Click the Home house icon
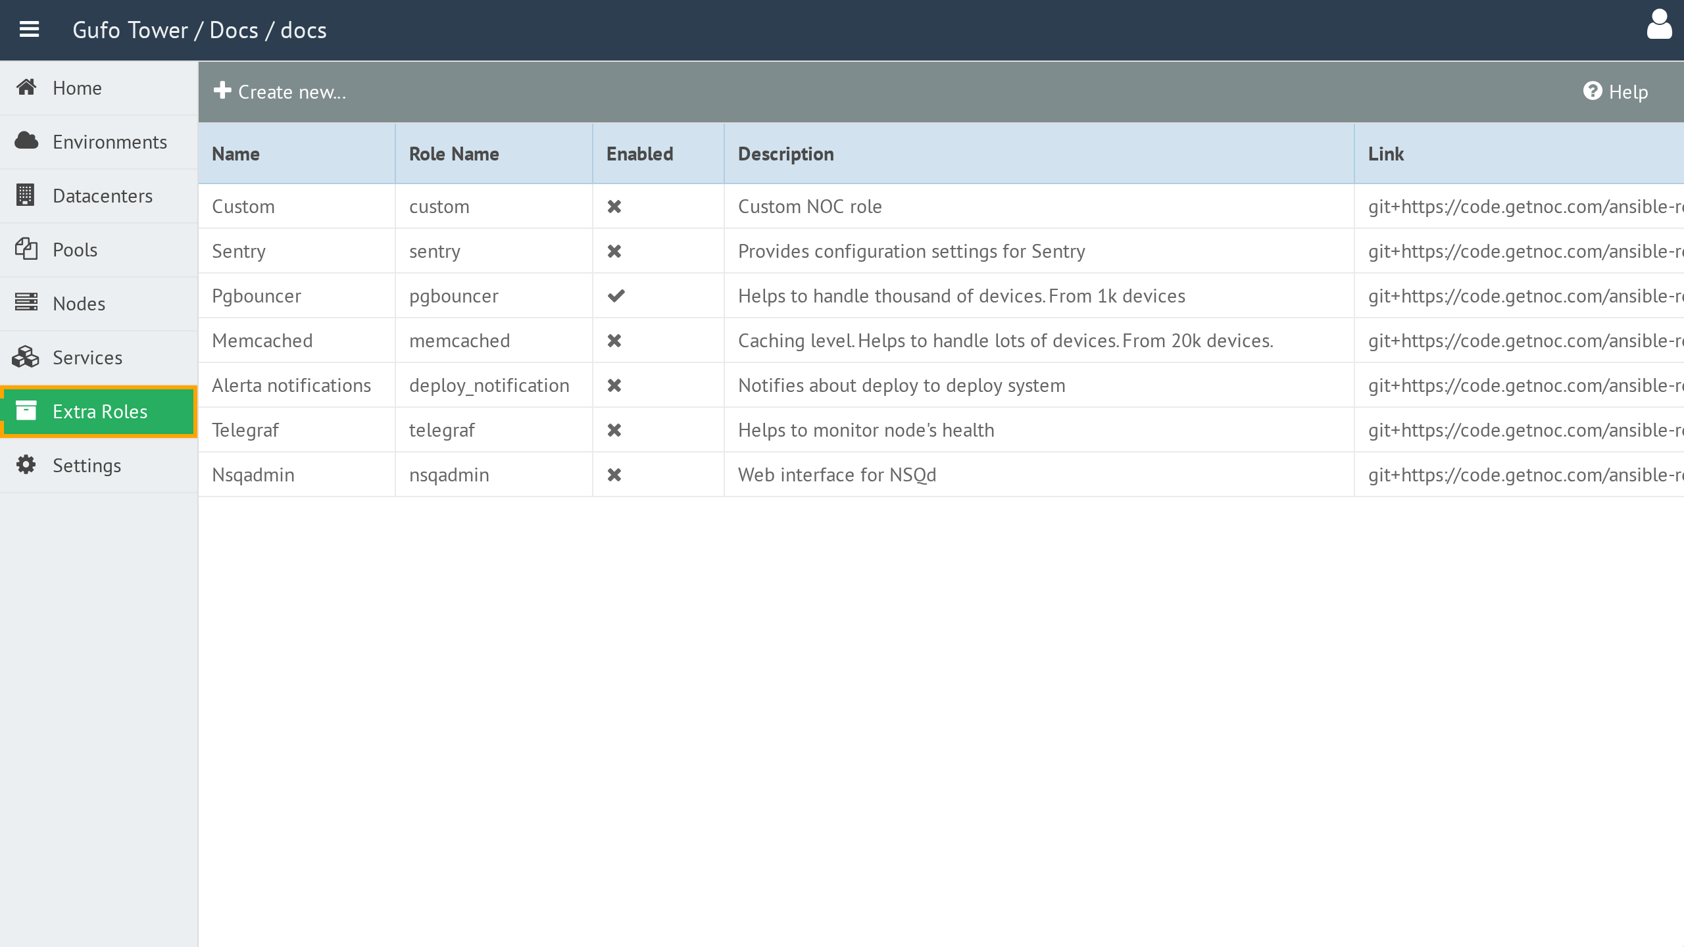The image size is (1684, 947). click(x=26, y=87)
